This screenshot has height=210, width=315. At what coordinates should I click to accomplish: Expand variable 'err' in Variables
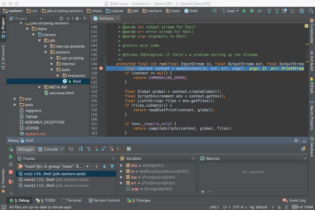(121, 183)
